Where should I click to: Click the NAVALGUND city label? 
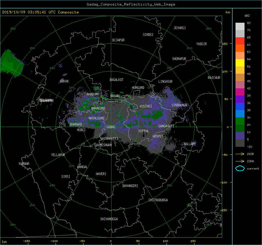(x=96, y=118)
